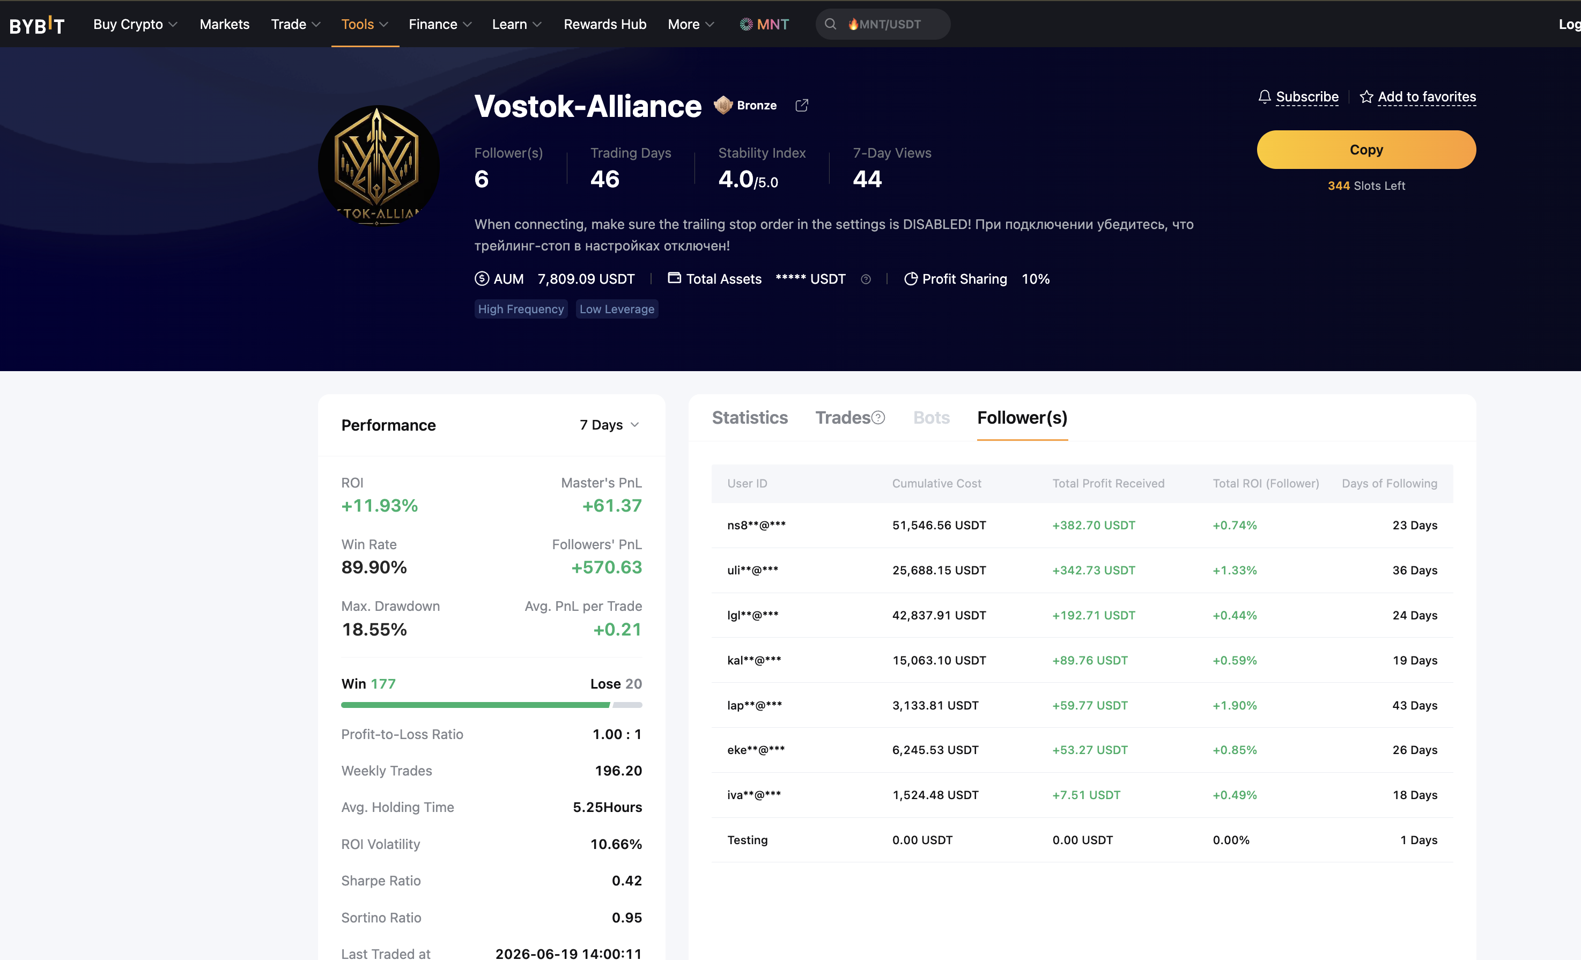Expand the Trade menu

pos(296,24)
